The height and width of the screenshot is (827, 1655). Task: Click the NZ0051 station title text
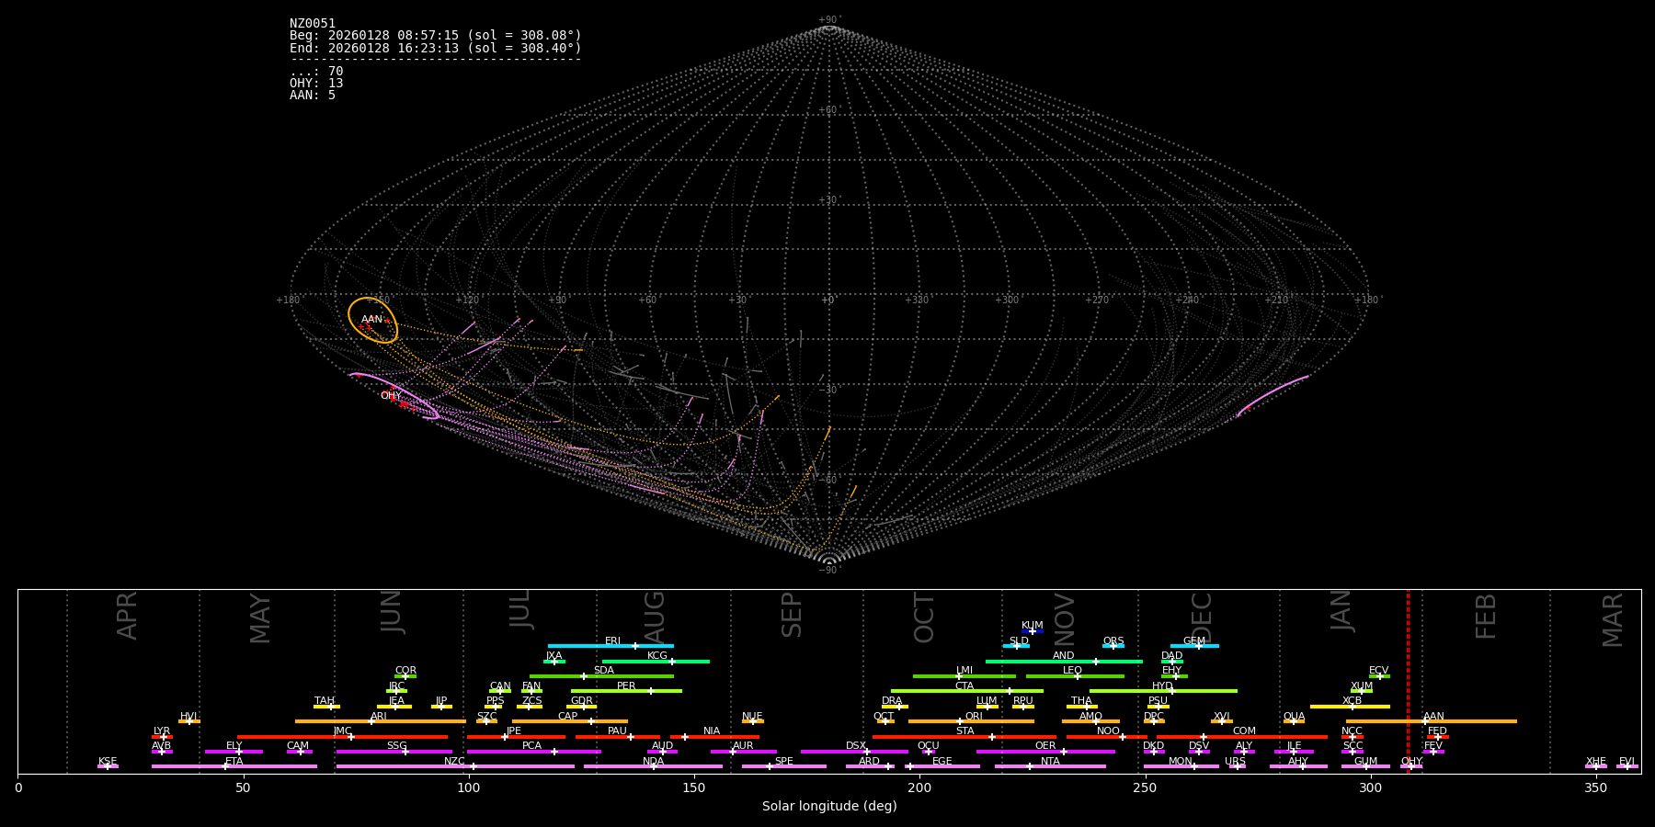coord(313,24)
